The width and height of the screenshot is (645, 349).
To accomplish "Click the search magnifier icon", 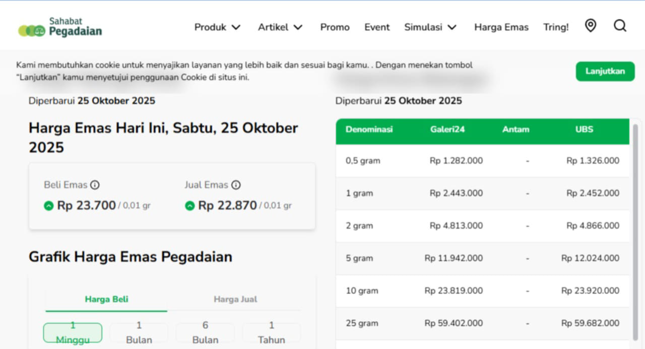I will tap(620, 26).
